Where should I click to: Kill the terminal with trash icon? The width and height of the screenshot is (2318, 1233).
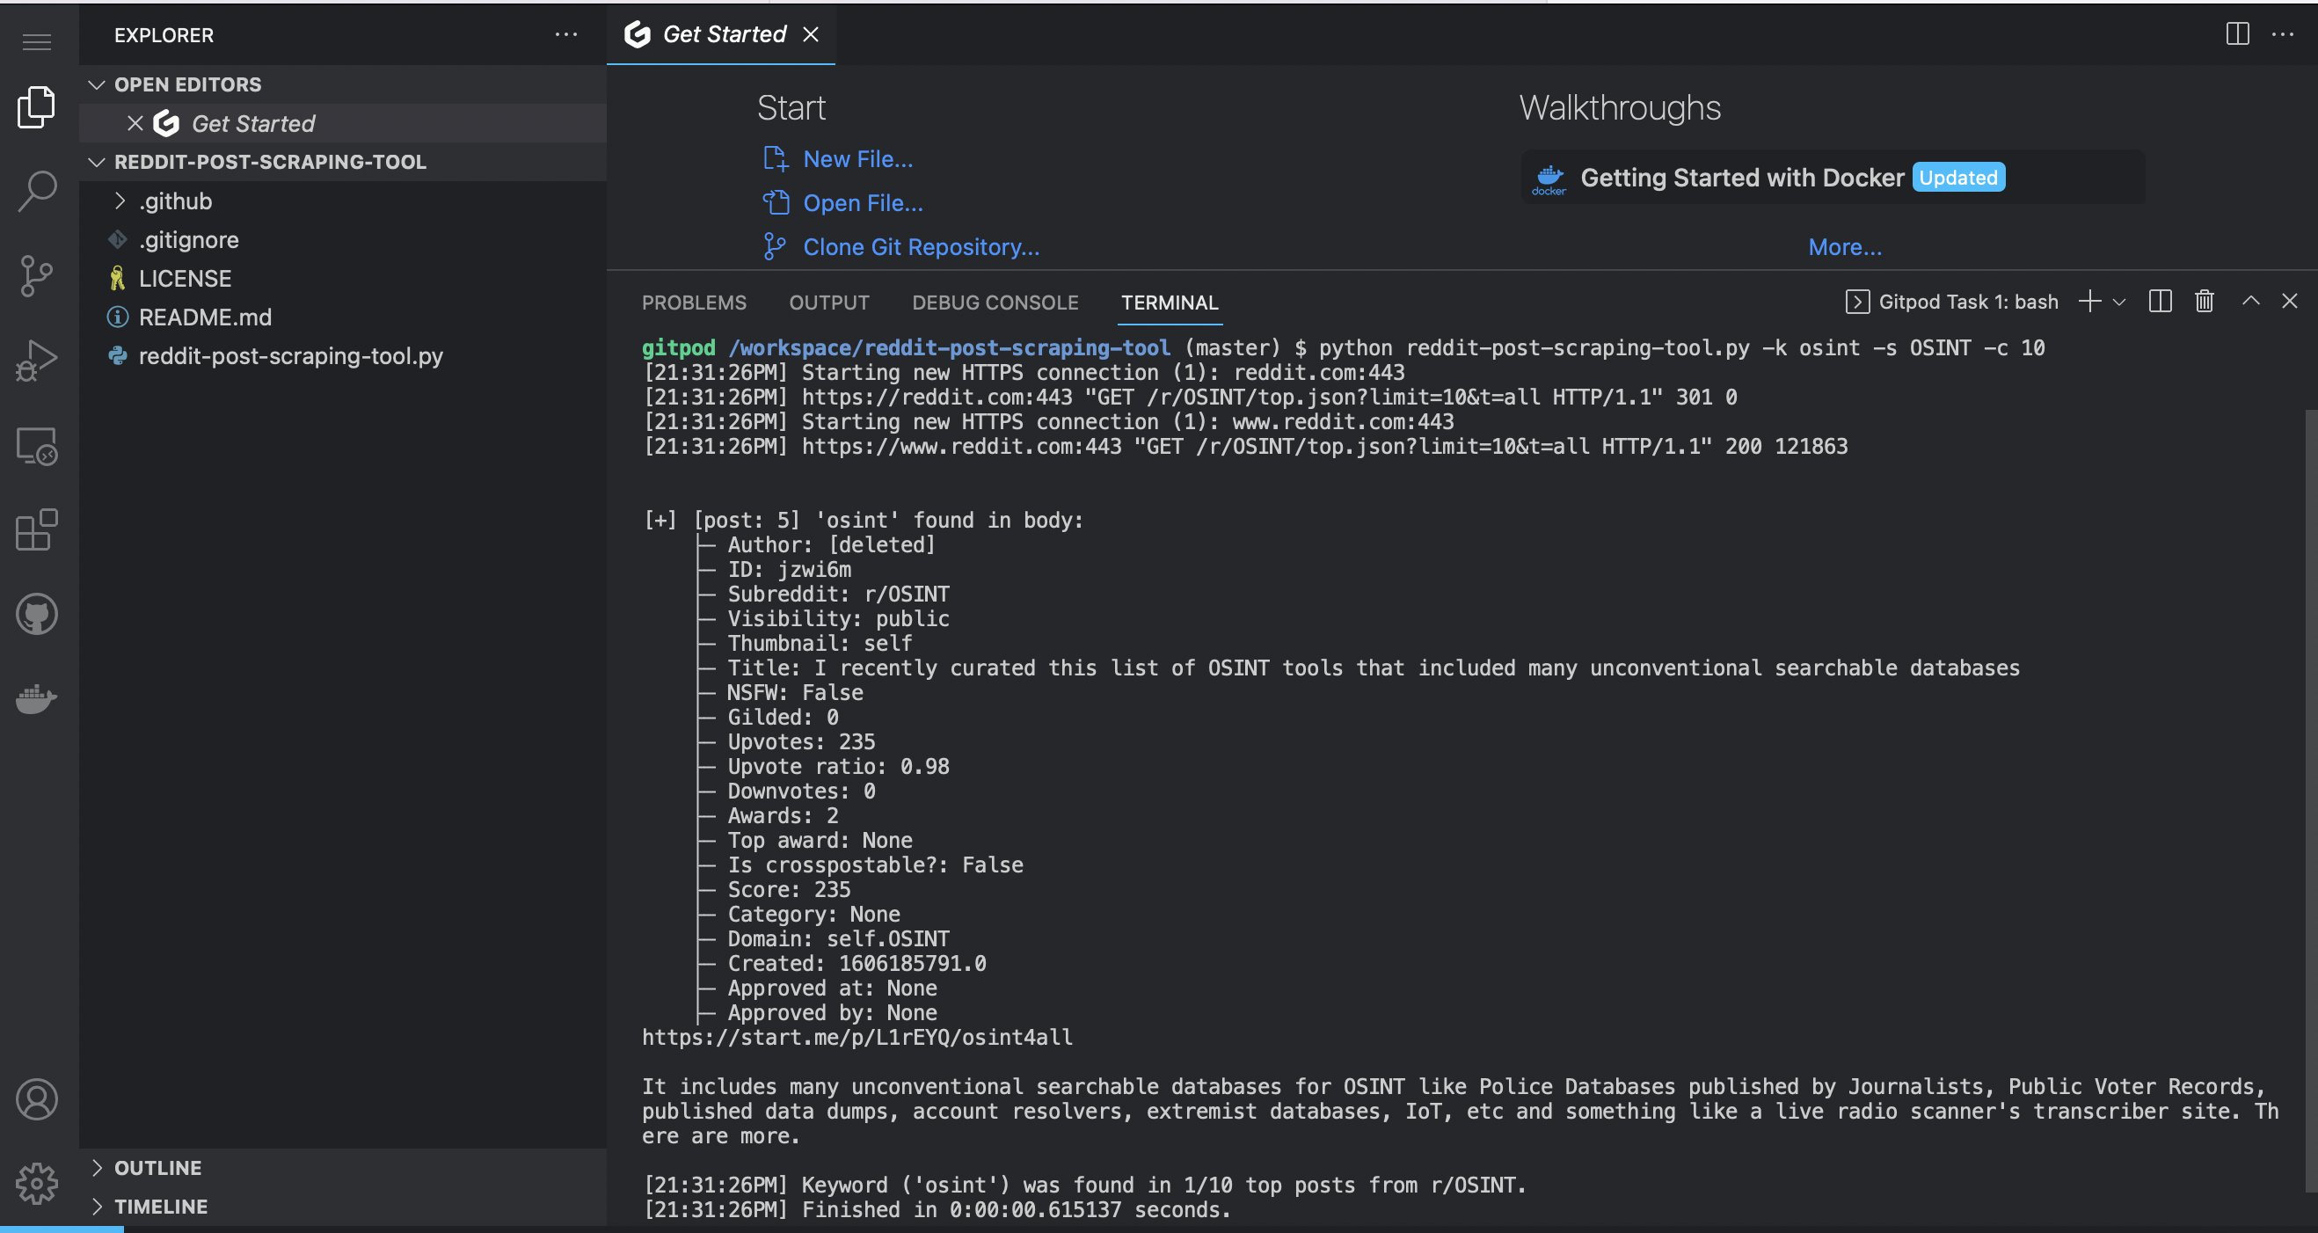pos(2204,302)
